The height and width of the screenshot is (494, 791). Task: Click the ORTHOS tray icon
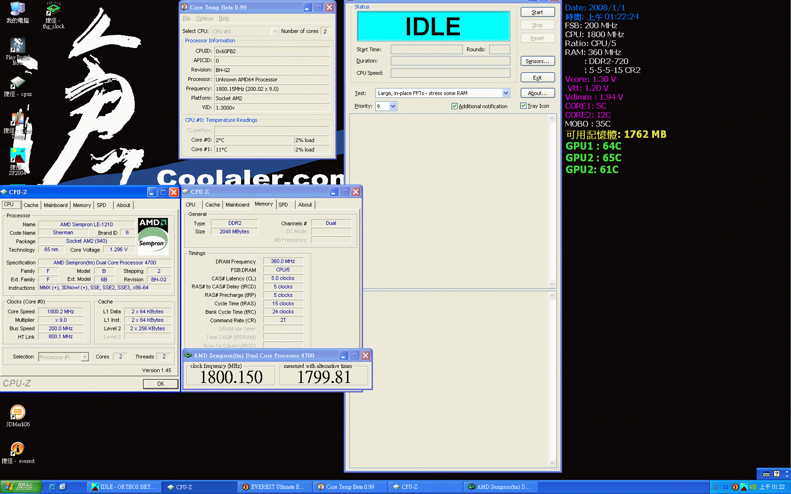coord(744,487)
